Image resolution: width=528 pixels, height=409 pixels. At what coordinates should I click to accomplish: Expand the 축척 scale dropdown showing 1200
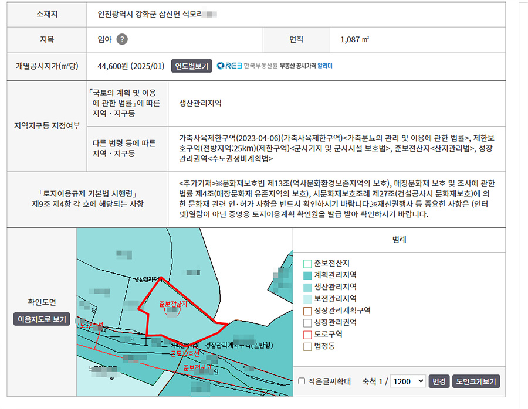tap(409, 381)
